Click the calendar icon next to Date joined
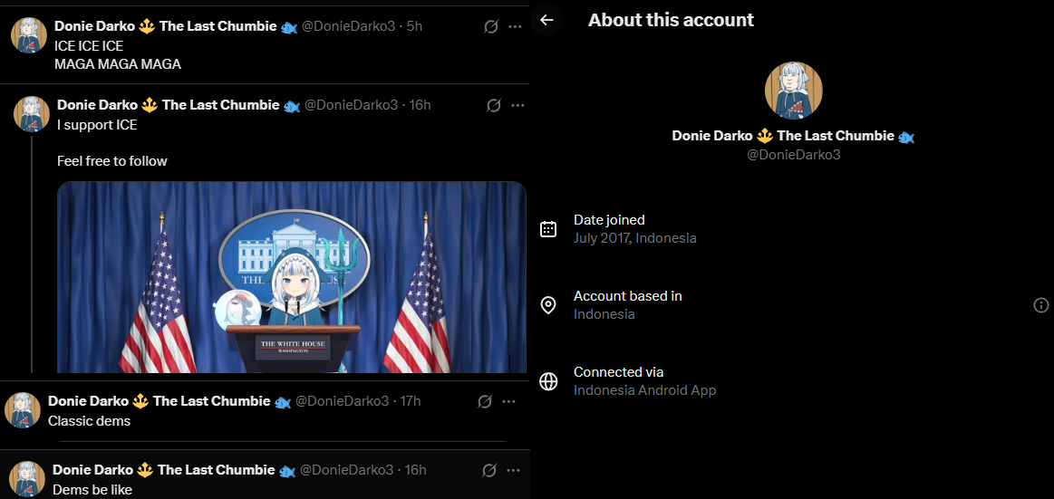 click(548, 229)
